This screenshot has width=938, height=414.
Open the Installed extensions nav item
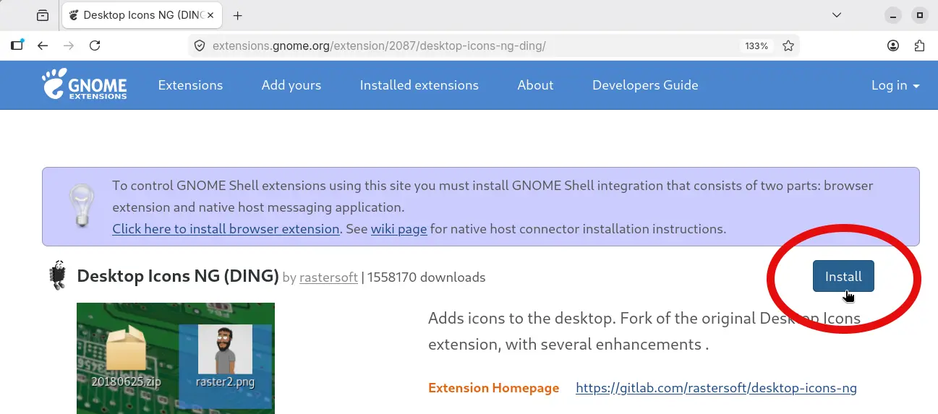419,85
